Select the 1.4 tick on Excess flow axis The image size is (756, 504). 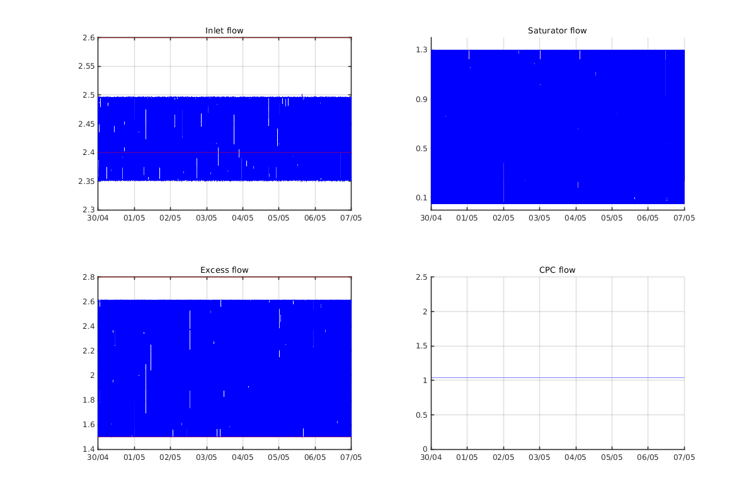point(89,449)
